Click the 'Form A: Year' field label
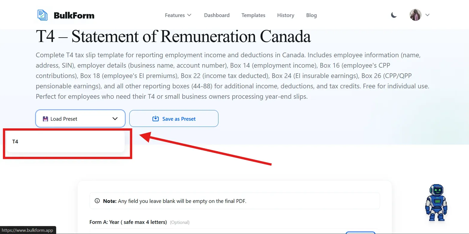This screenshot has width=469, height=234. [129, 222]
